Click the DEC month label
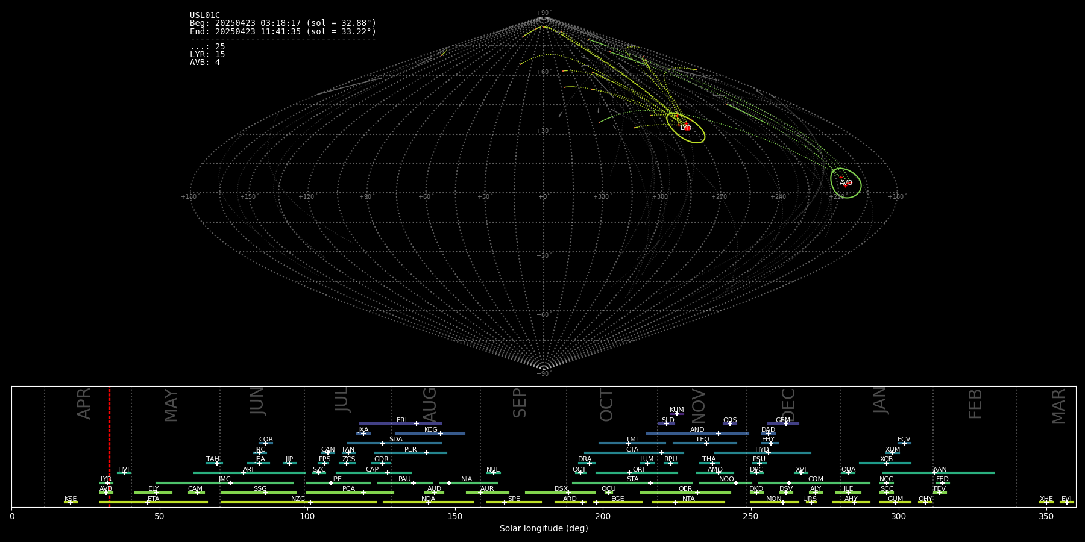Image resolution: width=1085 pixels, height=542 pixels. tap(788, 405)
